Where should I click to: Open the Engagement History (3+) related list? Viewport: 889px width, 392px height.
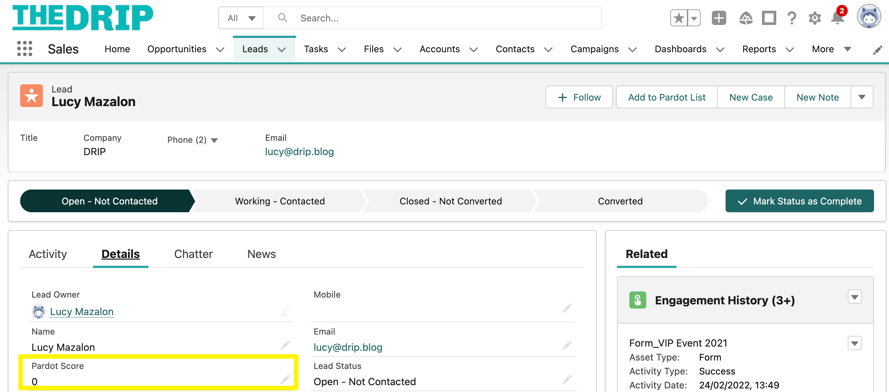coord(725,300)
